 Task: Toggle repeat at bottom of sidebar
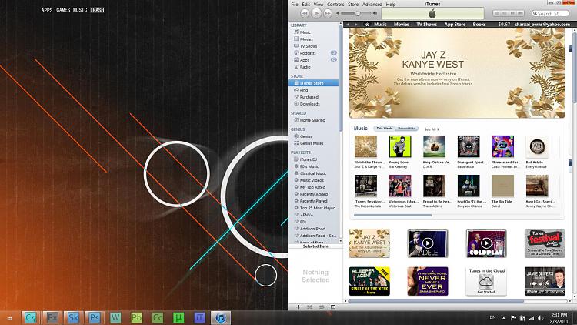[322, 307]
